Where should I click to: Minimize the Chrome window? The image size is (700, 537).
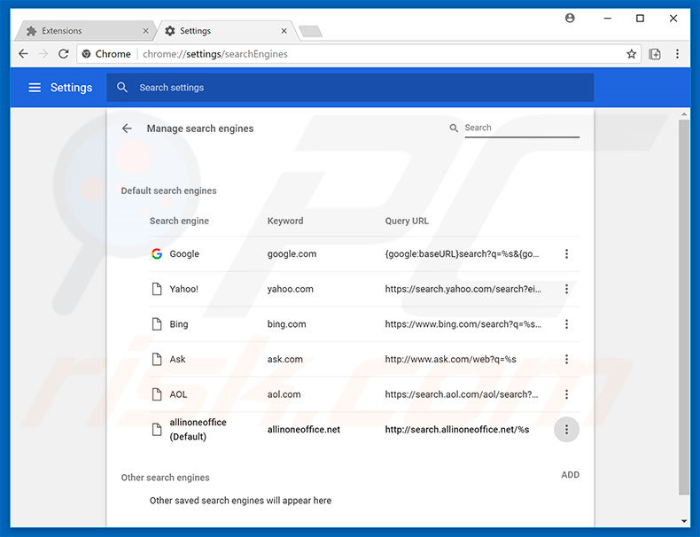607,19
